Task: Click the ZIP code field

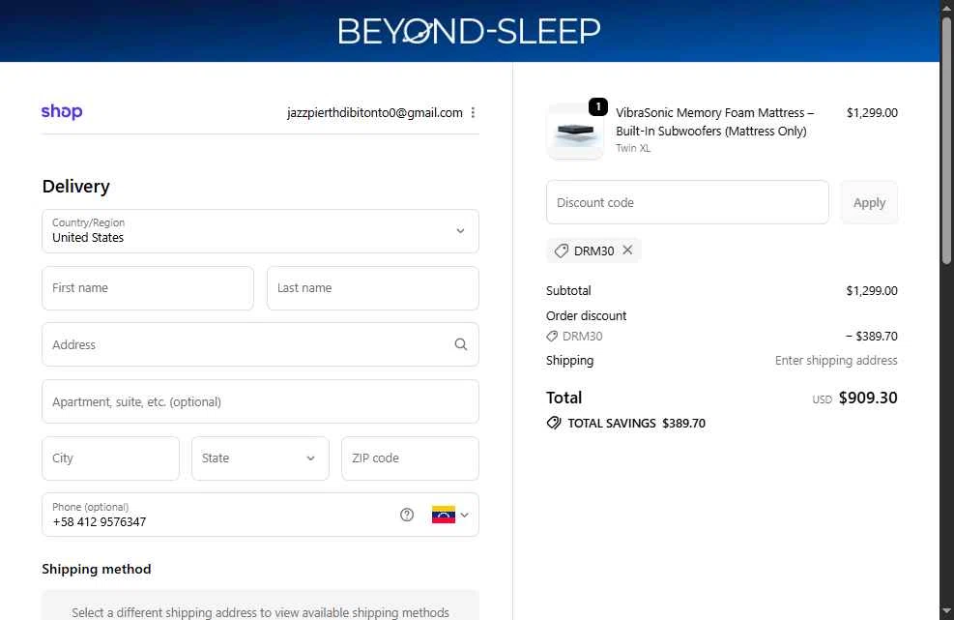Action: coord(410,458)
